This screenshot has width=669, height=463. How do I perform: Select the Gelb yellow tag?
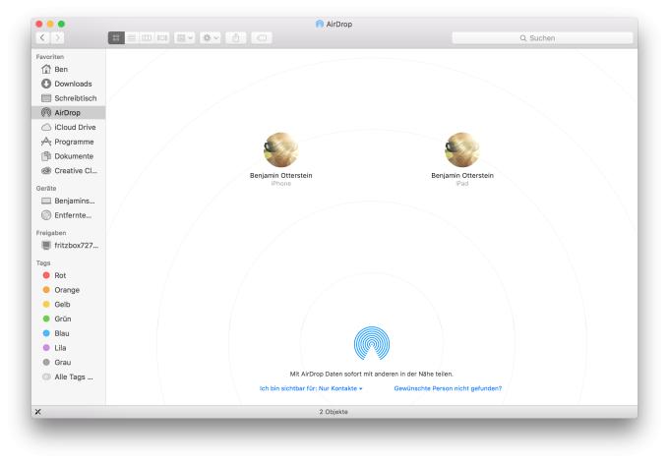68,305
